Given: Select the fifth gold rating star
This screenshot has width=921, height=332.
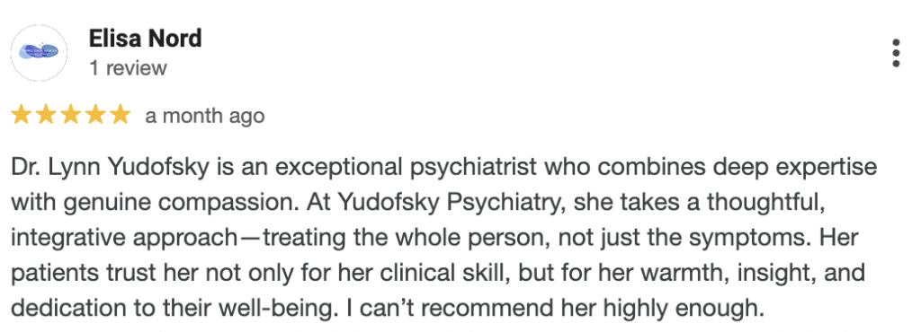Looking at the screenshot, I should tap(120, 115).
